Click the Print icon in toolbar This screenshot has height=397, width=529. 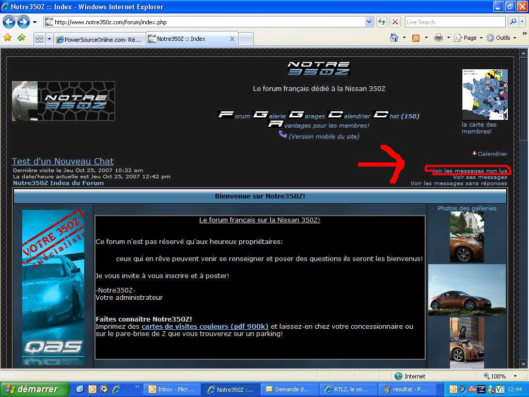click(439, 38)
